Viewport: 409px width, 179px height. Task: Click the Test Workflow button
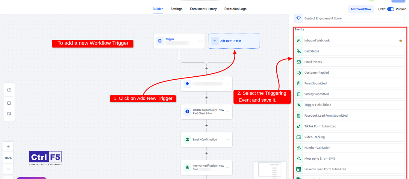361,9
